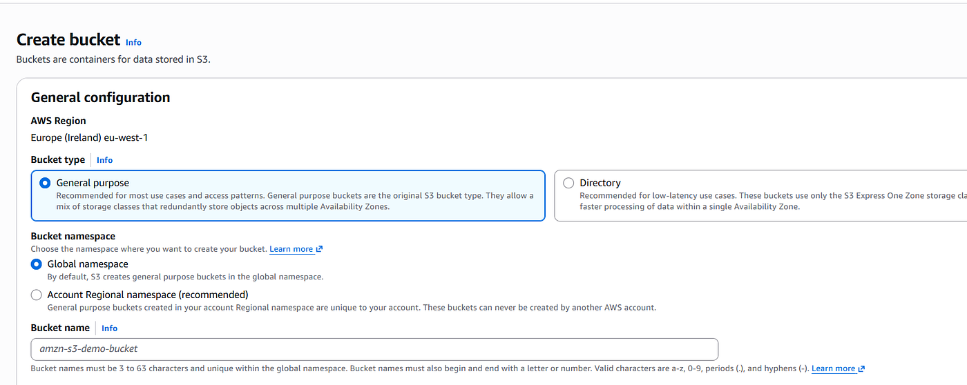The height and width of the screenshot is (385, 967).
Task: Open Info link beside Bucket name
Action: (x=109, y=328)
